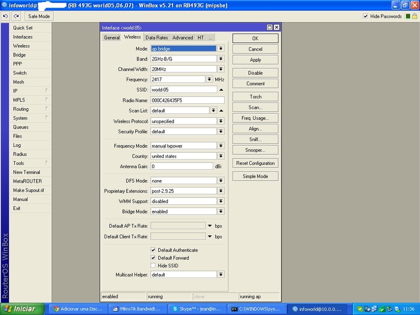Open the Multicast Helper dropdown arrow
This screenshot has width=420, height=315.
(x=220, y=274)
